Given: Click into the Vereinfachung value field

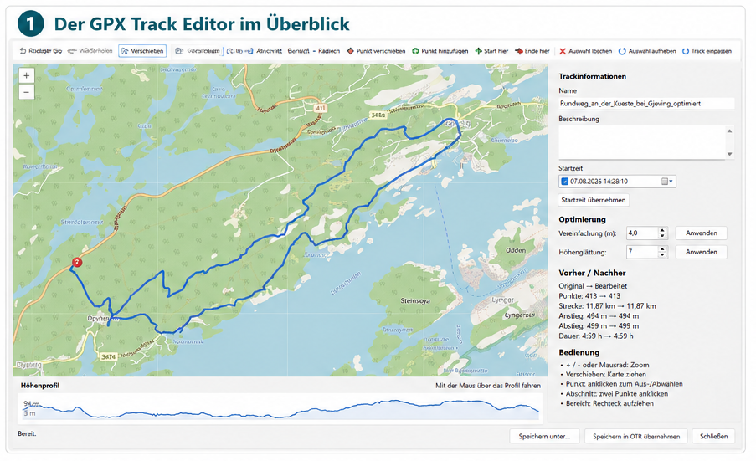Looking at the screenshot, I should click(x=642, y=233).
